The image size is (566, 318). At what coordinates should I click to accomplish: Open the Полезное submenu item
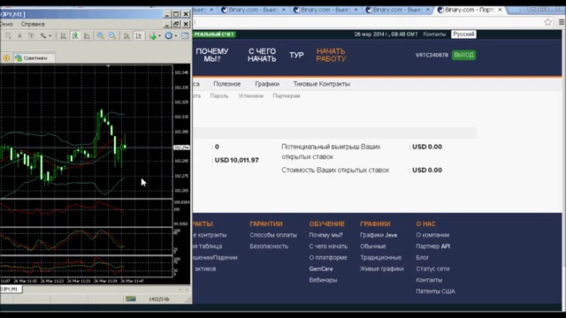226,84
